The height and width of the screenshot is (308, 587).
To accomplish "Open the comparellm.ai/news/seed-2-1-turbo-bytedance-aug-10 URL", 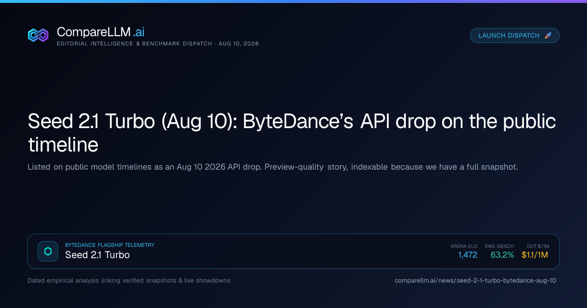I will pos(475,281).
